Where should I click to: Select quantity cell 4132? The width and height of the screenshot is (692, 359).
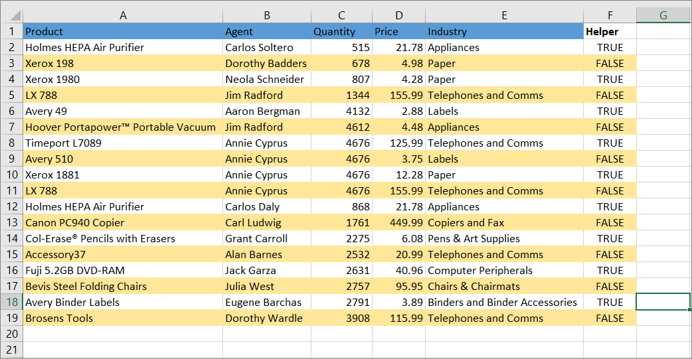(x=341, y=111)
